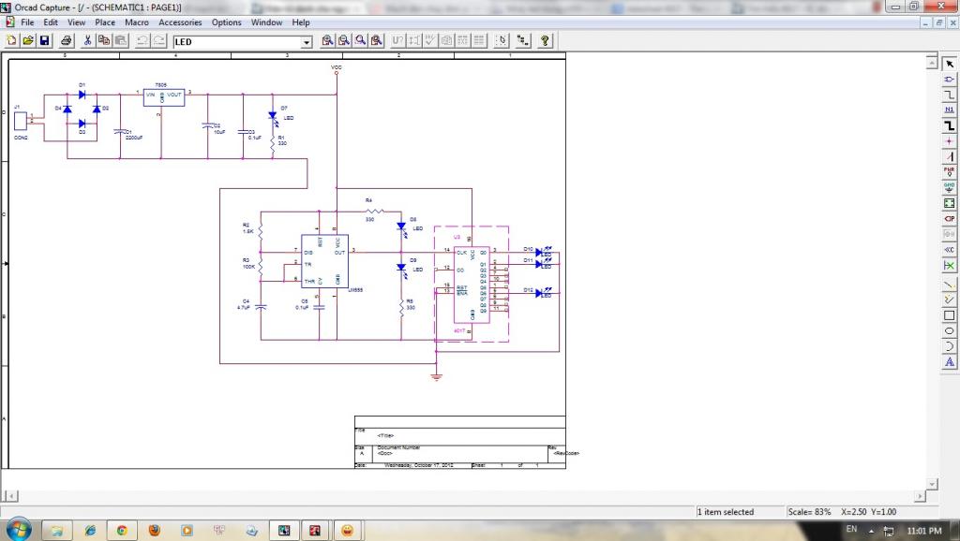Open the Place menu

click(105, 22)
